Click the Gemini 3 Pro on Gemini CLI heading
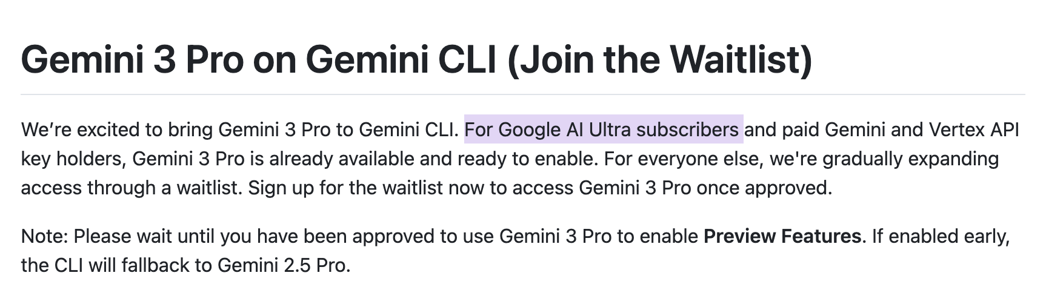Image resolution: width=1046 pixels, height=287 pixels. coord(416,59)
